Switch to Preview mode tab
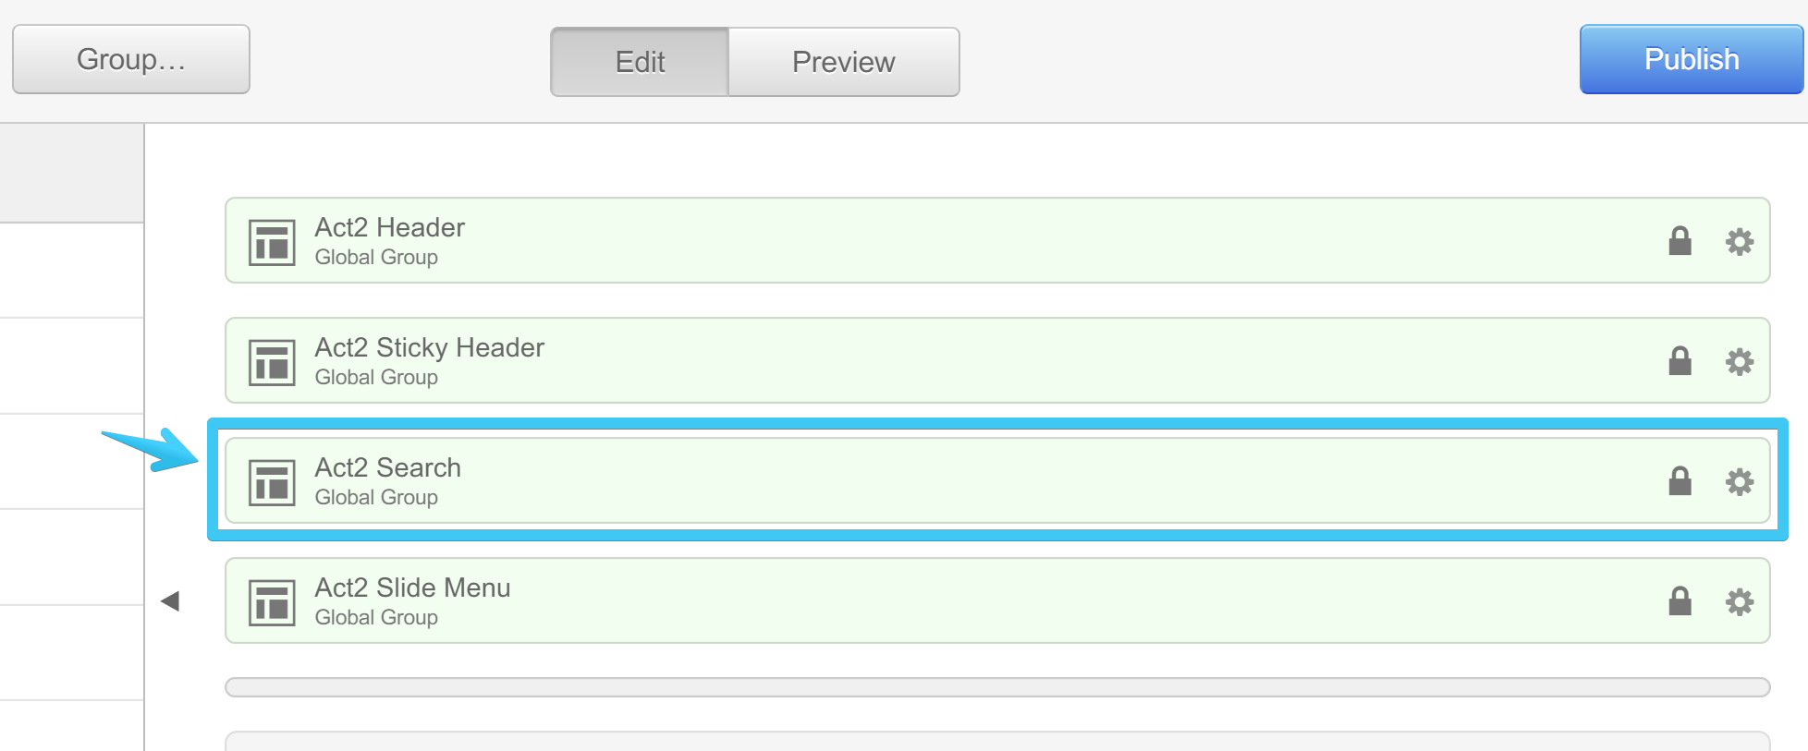Screen dimensions: 1808x751 tap(843, 62)
